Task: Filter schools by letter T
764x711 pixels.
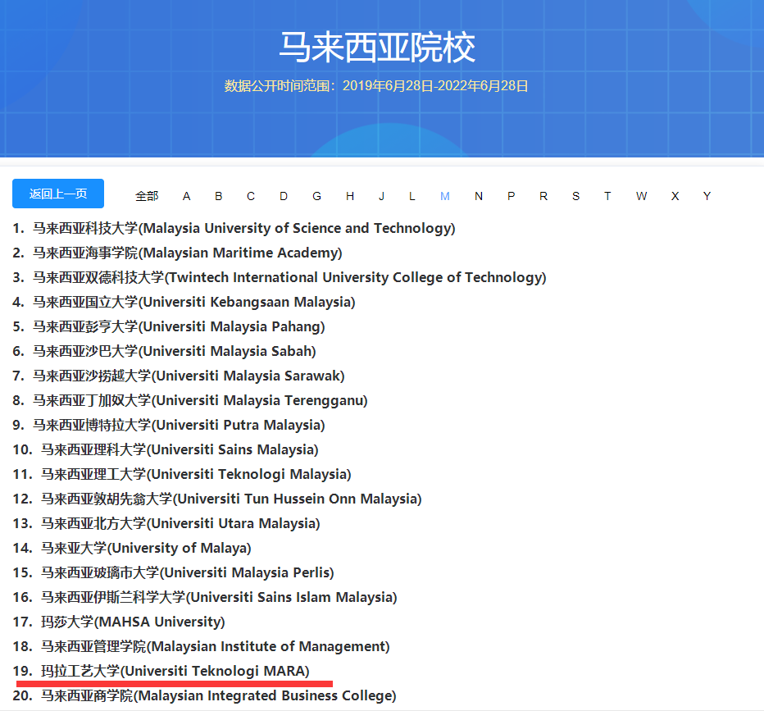Action: (x=607, y=196)
